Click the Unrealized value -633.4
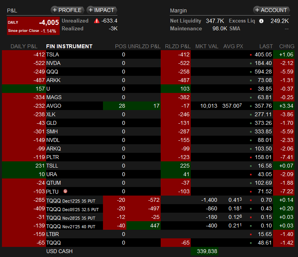 coord(109,21)
